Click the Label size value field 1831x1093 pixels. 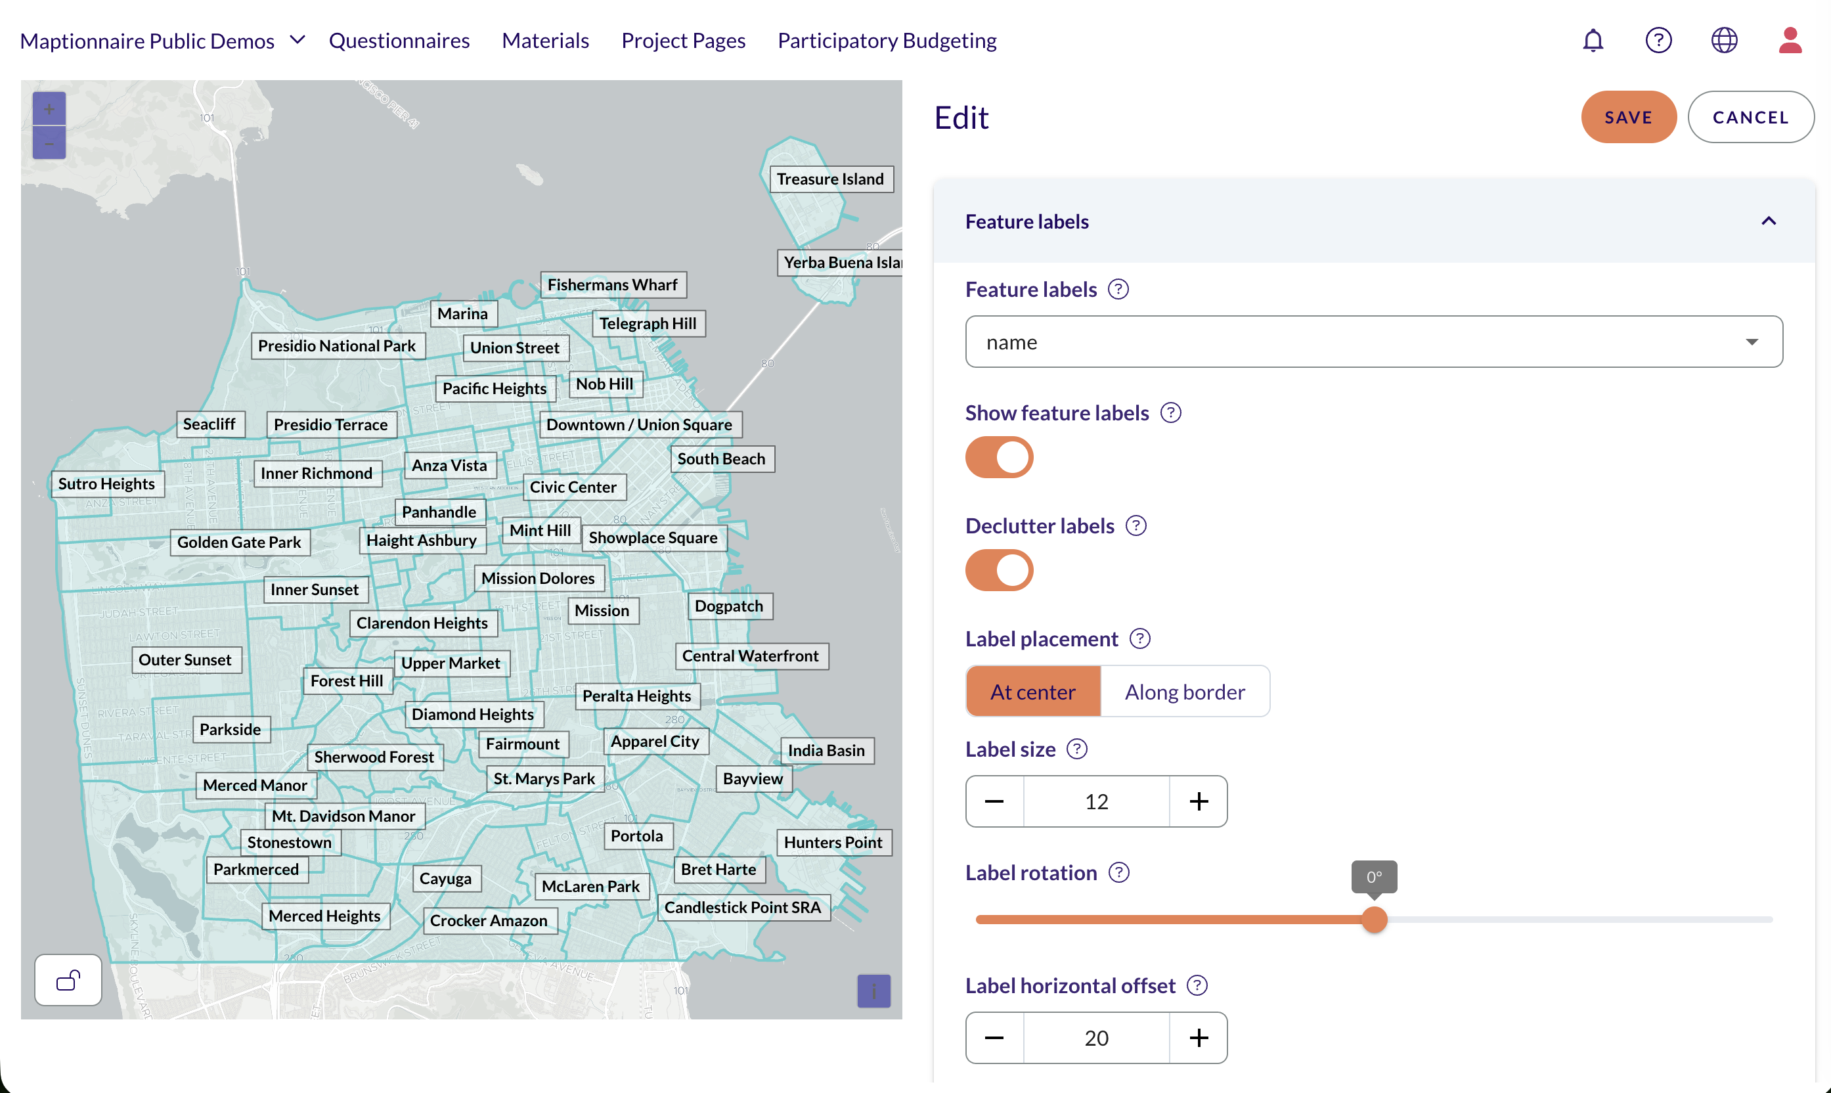click(x=1096, y=801)
